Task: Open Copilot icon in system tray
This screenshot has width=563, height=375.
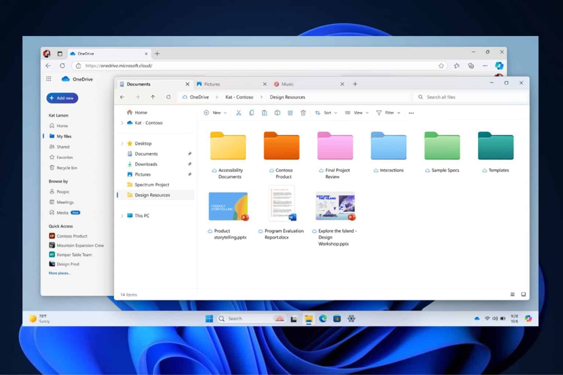Action: coord(528,319)
